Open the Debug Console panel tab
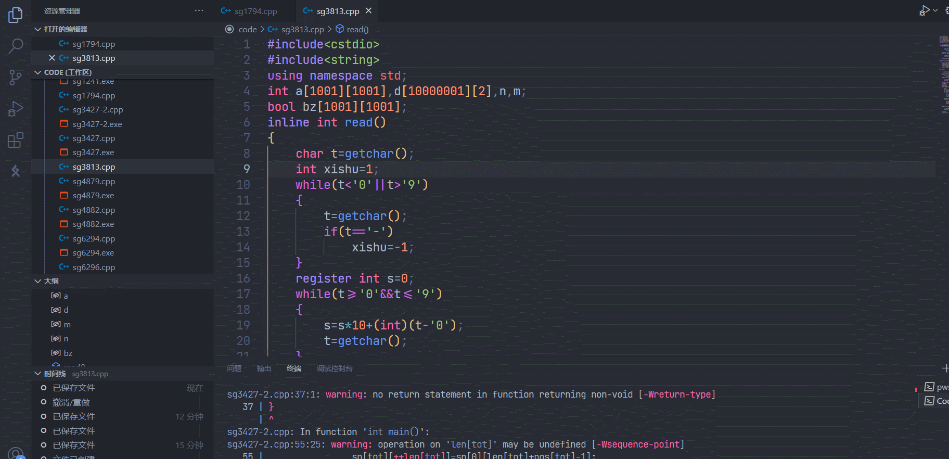 [x=334, y=368]
